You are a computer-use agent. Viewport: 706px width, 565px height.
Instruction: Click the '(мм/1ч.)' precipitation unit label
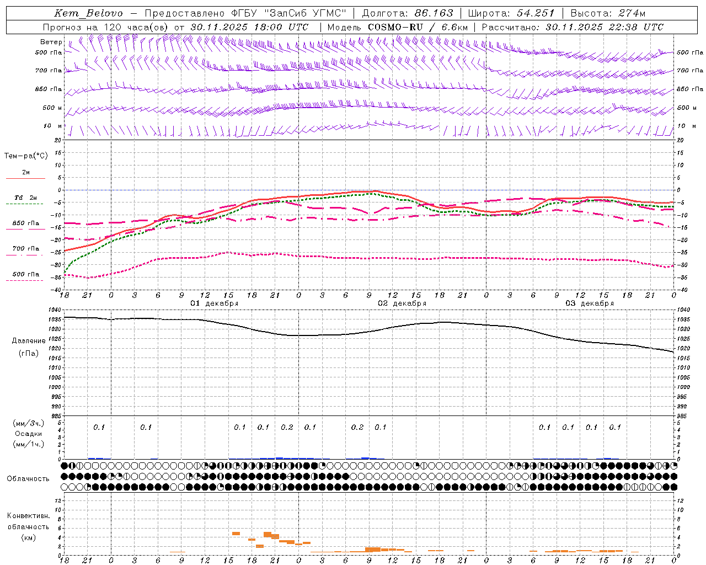(29, 444)
